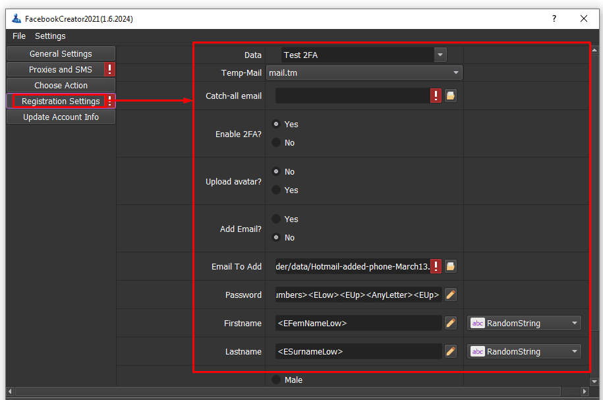Close the FacebookCreator2021 window
The image size is (603, 400).
click(x=584, y=18)
